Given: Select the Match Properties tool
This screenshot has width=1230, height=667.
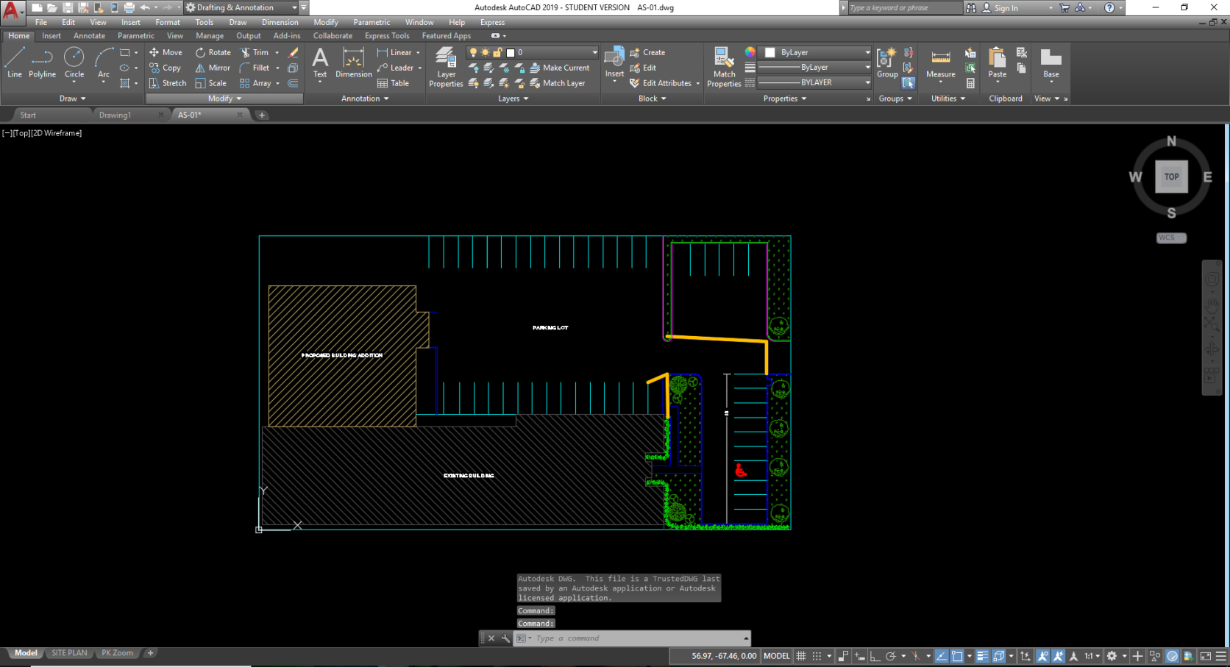Looking at the screenshot, I should pyautogui.click(x=724, y=67).
